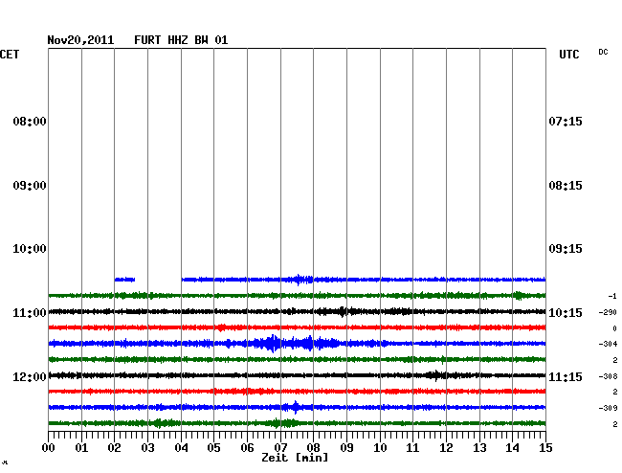Pick minute mark 14 on the time axis
The width and height of the screenshot is (622, 473).
point(513,448)
